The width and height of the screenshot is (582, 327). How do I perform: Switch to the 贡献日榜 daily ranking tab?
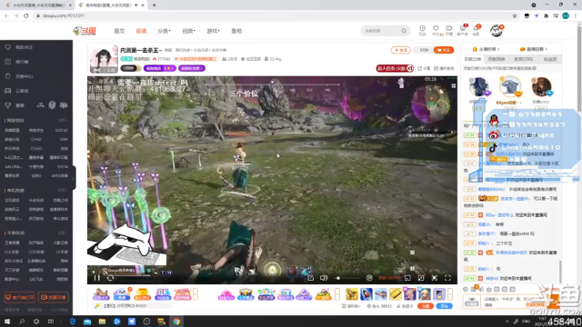473,59
